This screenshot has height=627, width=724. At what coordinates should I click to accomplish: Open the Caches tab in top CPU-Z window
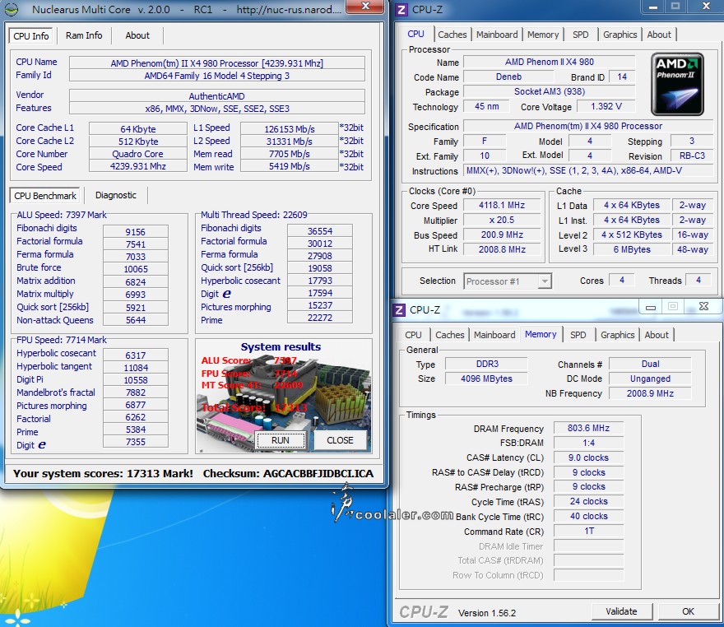452,35
